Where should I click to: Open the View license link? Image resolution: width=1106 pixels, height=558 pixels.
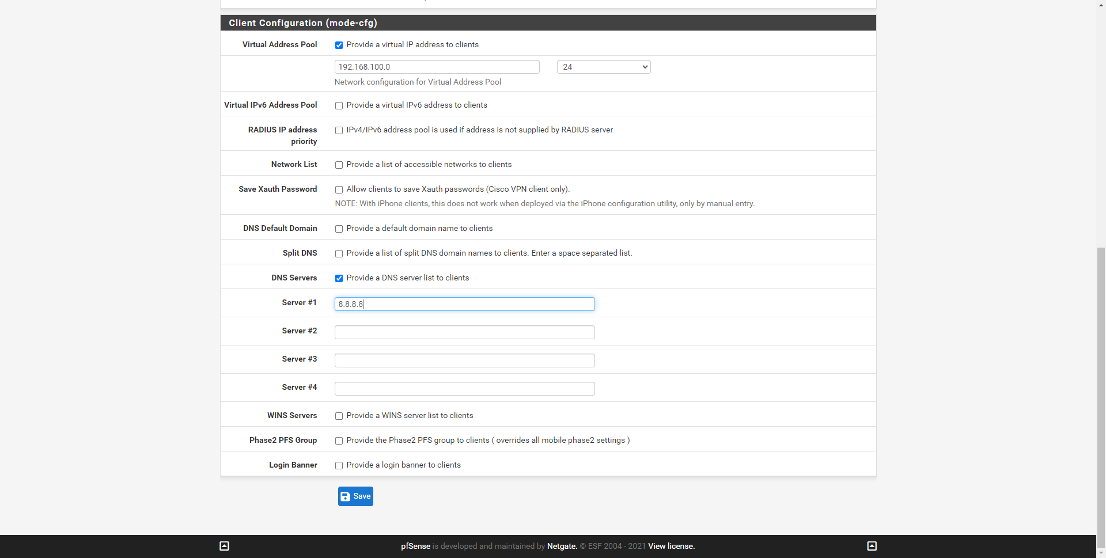671,546
